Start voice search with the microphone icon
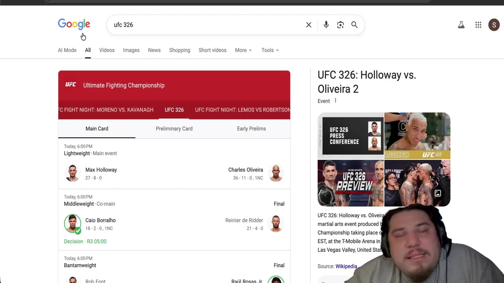Image resolution: width=504 pixels, height=283 pixels. click(x=326, y=25)
